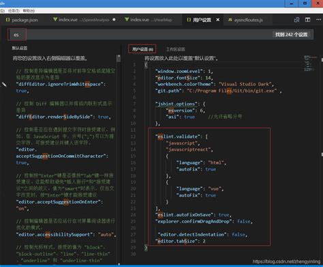Open the 任务(T) menu
Viewport: 323px width, 267px height.
14,11
